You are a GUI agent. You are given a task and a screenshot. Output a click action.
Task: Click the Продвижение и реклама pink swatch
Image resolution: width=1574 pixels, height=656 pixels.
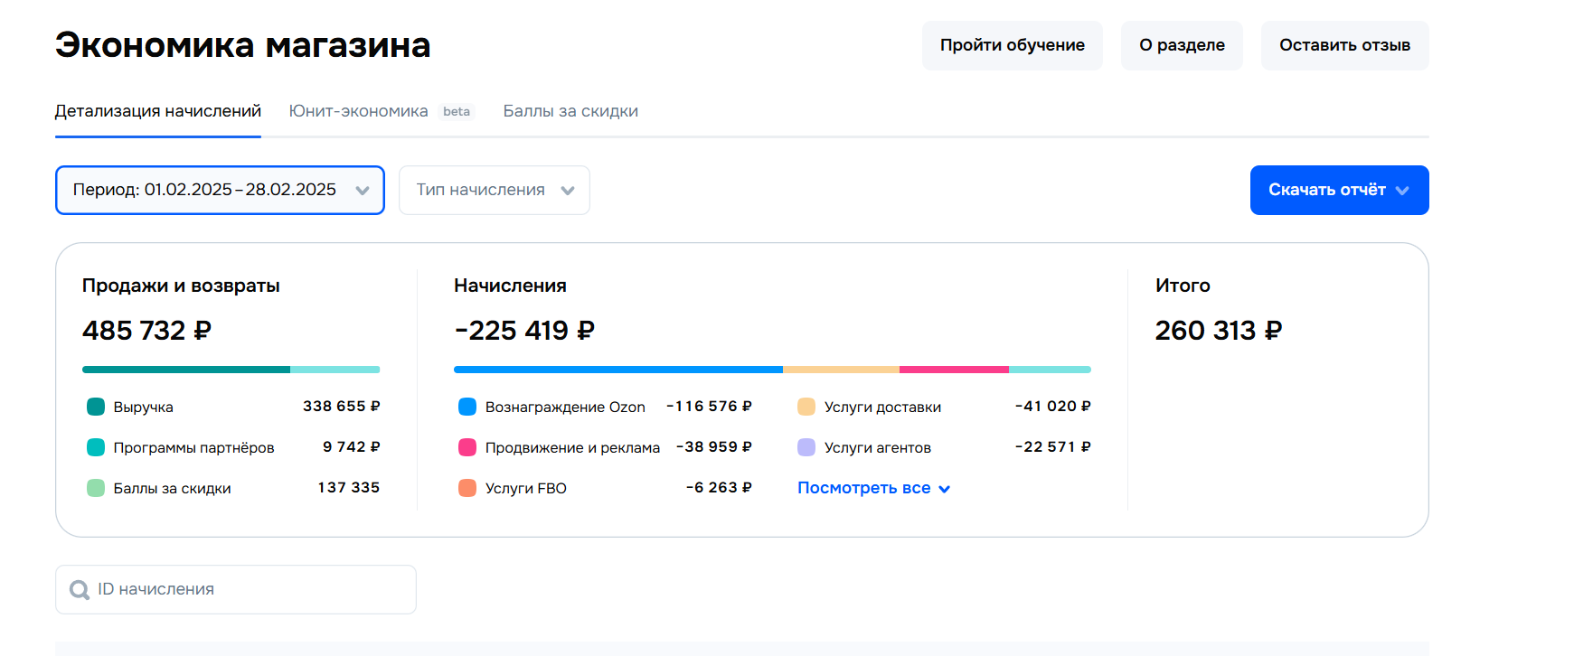tap(467, 447)
